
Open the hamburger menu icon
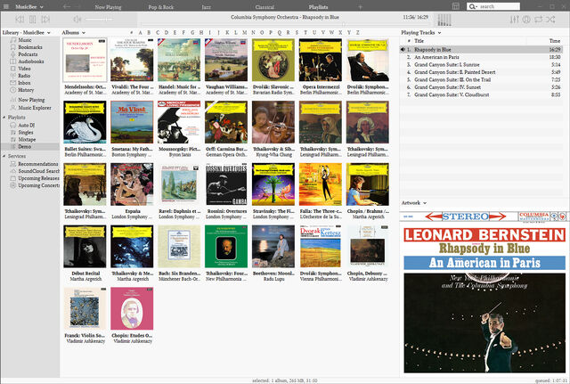6,6
